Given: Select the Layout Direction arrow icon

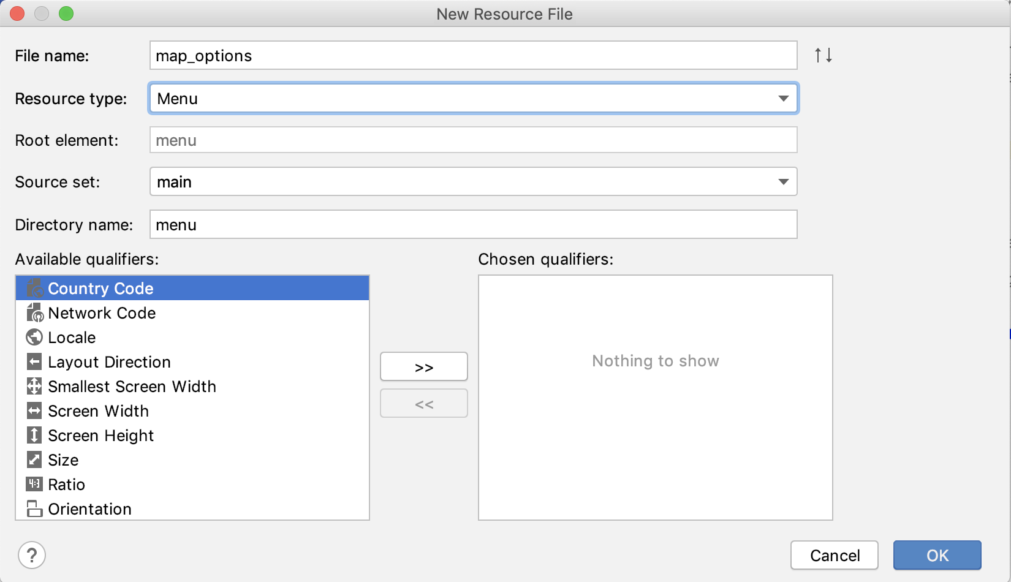Looking at the screenshot, I should pyautogui.click(x=34, y=361).
